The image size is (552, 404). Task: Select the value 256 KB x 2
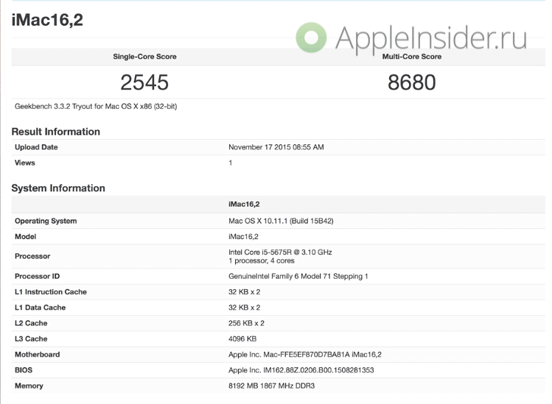click(246, 323)
